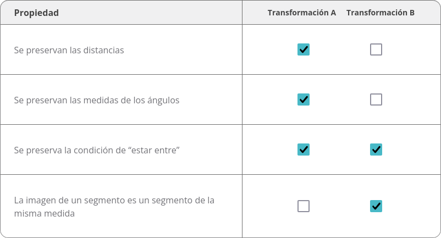Click the words 'misma medida' in last row
The image size is (441, 238).
45,213
